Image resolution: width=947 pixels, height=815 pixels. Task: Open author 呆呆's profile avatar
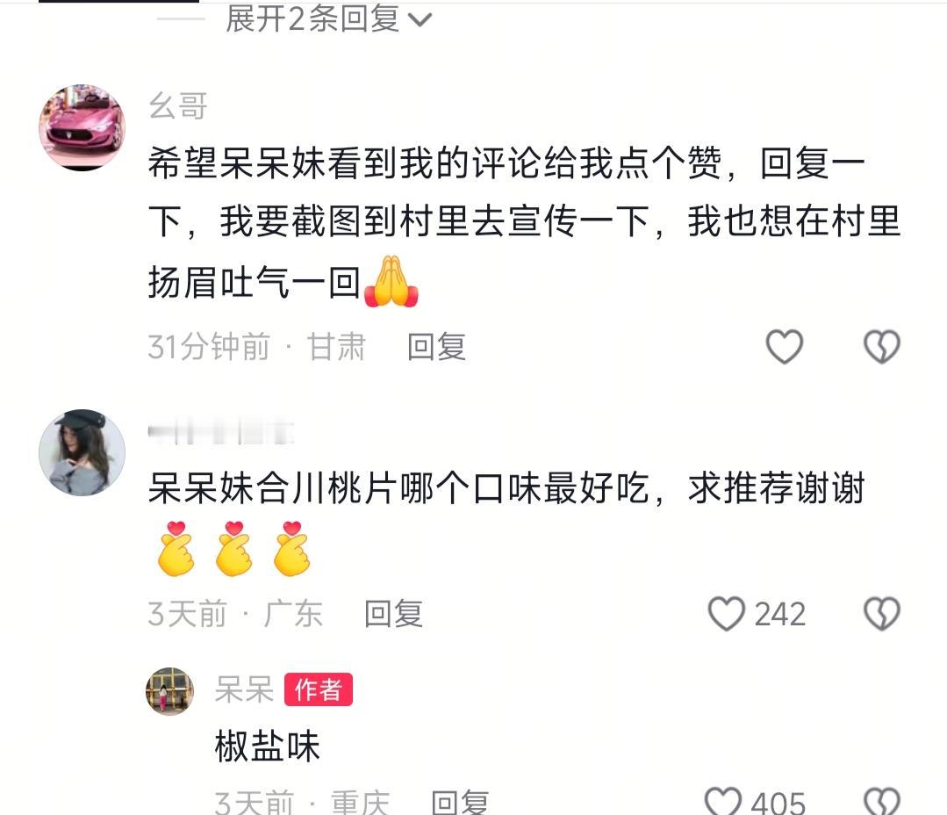tap(169, 691)
